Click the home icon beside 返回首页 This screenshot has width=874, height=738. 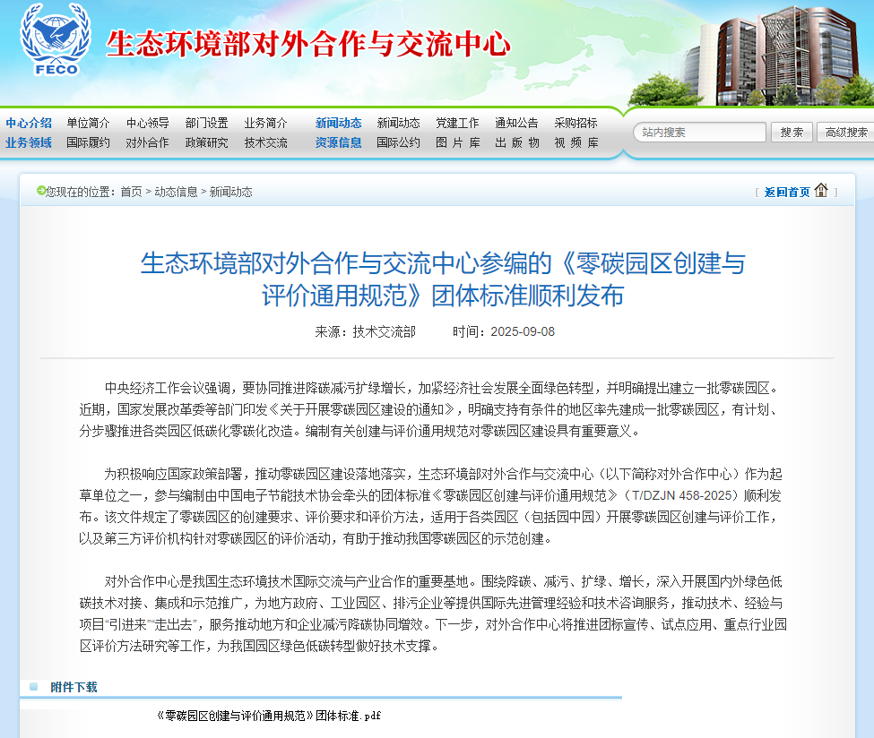click(x=821, y=190)
